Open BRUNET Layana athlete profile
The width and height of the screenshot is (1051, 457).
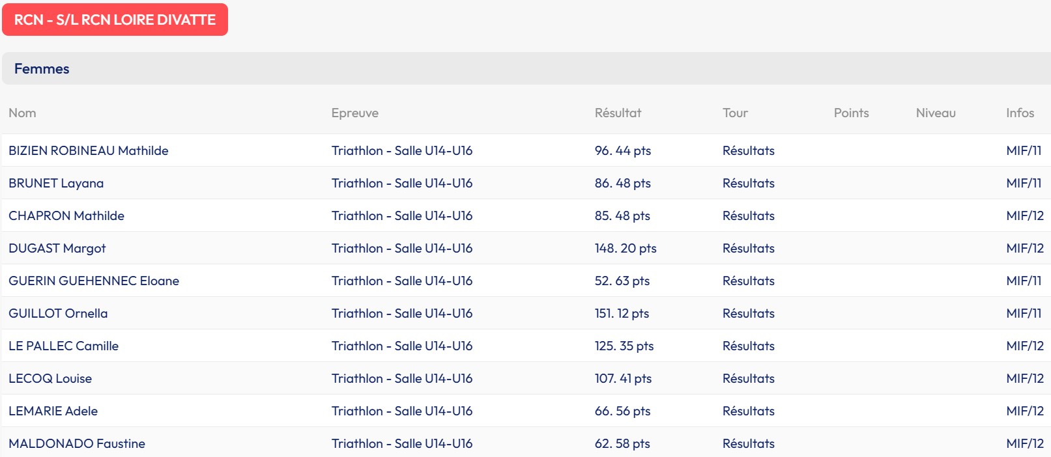pos(56,183)
